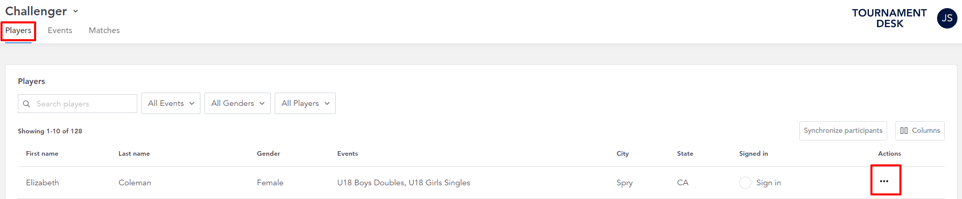962x199 pixels.
Task: Open the All Events filter dropdown
Action: 171,103
